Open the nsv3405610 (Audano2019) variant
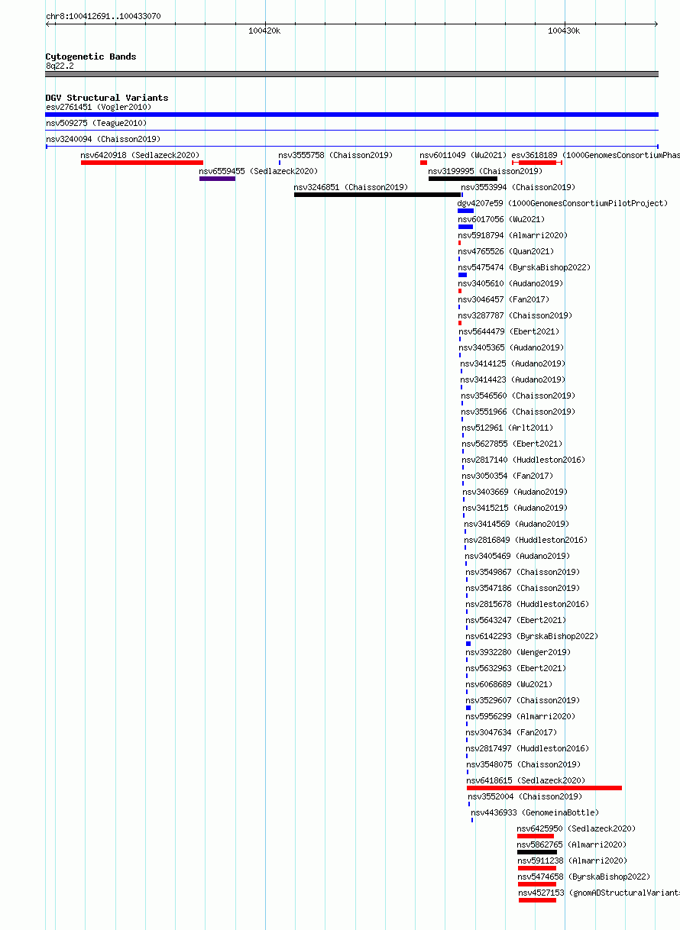The image size is (680, 930). click(510, 283)
